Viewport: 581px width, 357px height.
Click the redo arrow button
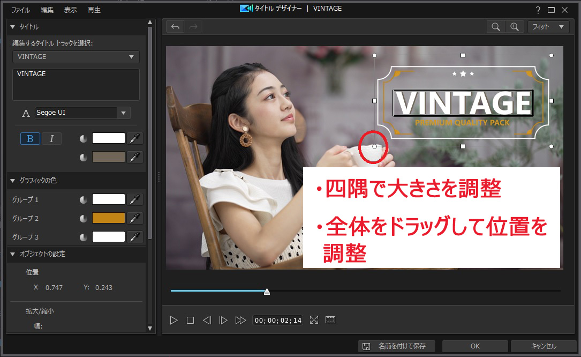(193, 27)
